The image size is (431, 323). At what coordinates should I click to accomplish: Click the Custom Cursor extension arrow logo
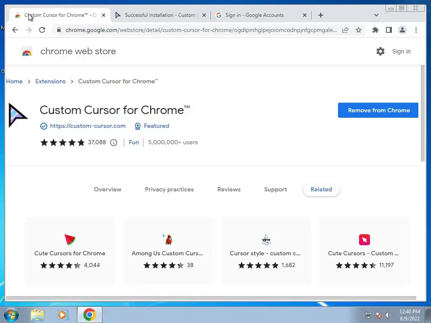pos(18,115)
